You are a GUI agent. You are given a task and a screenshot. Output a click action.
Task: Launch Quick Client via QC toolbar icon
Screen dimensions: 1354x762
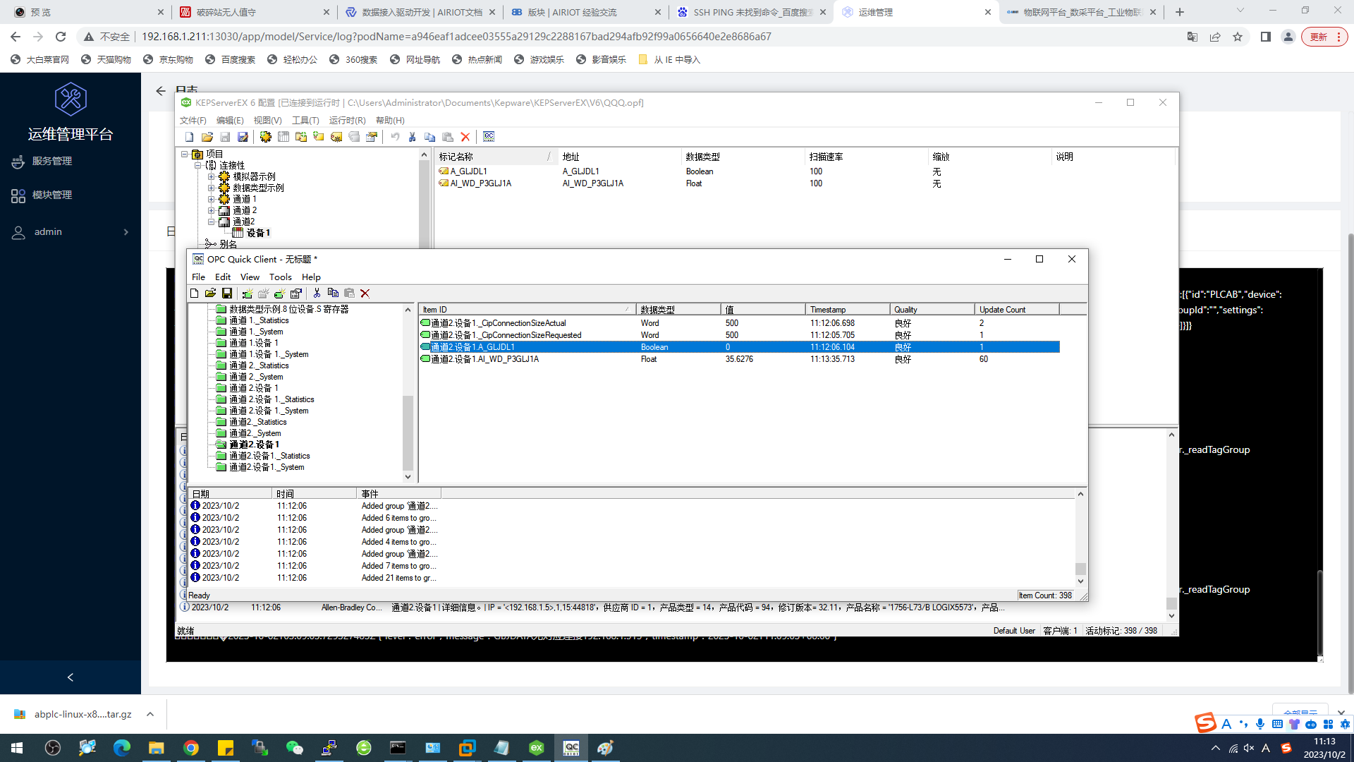pyautogui.click(x=489, y=137)
